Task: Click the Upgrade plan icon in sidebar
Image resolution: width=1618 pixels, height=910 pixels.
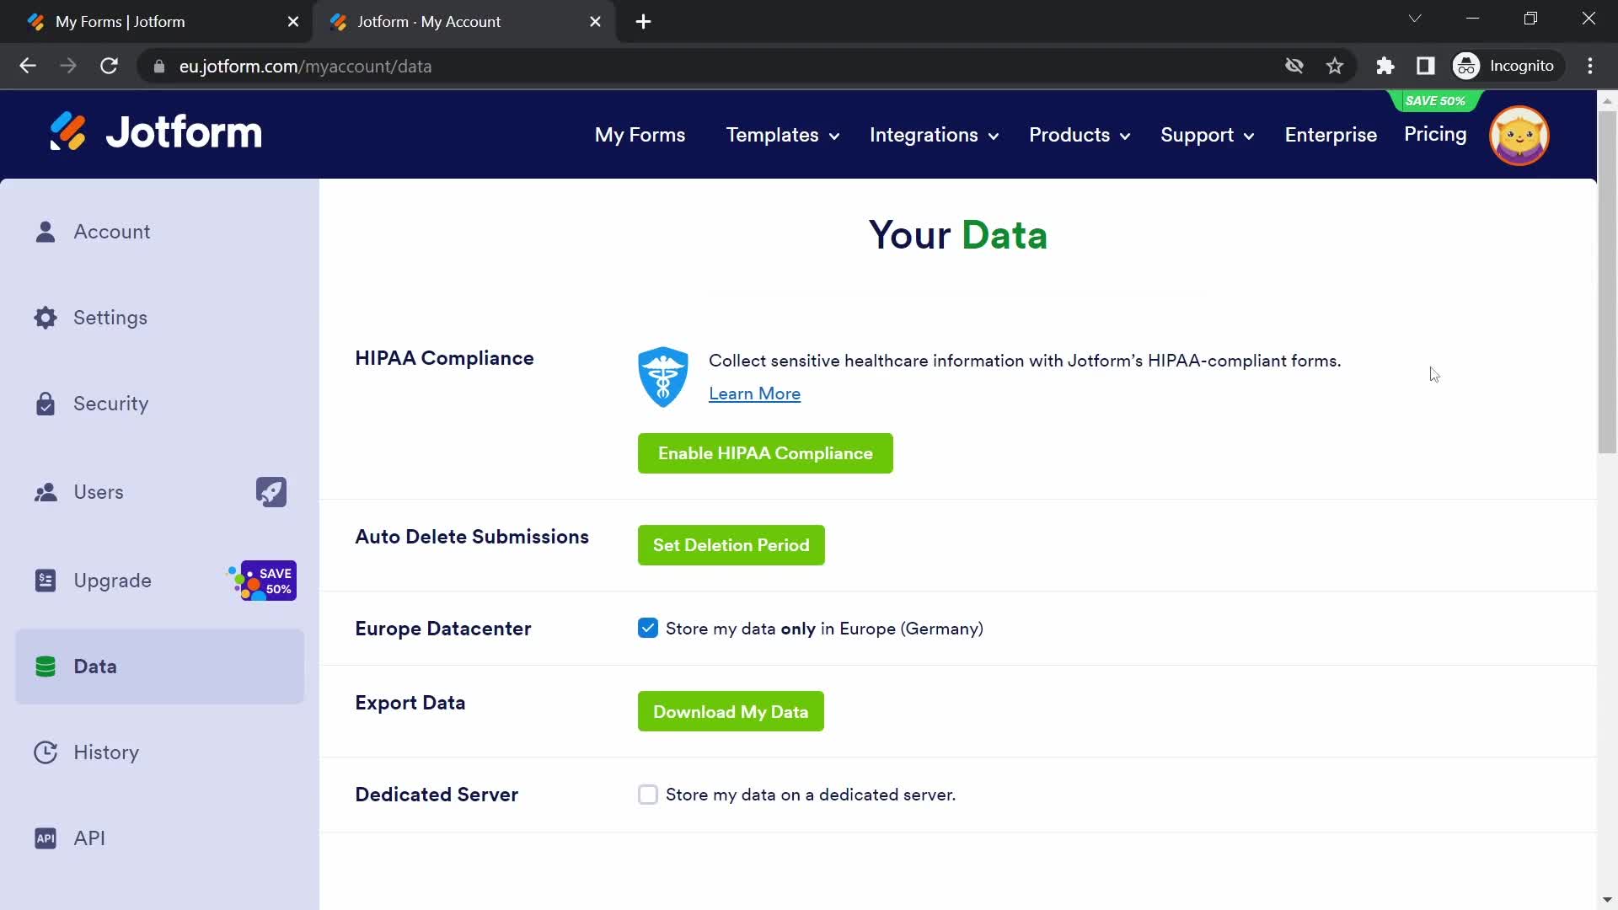Action: 46,581
